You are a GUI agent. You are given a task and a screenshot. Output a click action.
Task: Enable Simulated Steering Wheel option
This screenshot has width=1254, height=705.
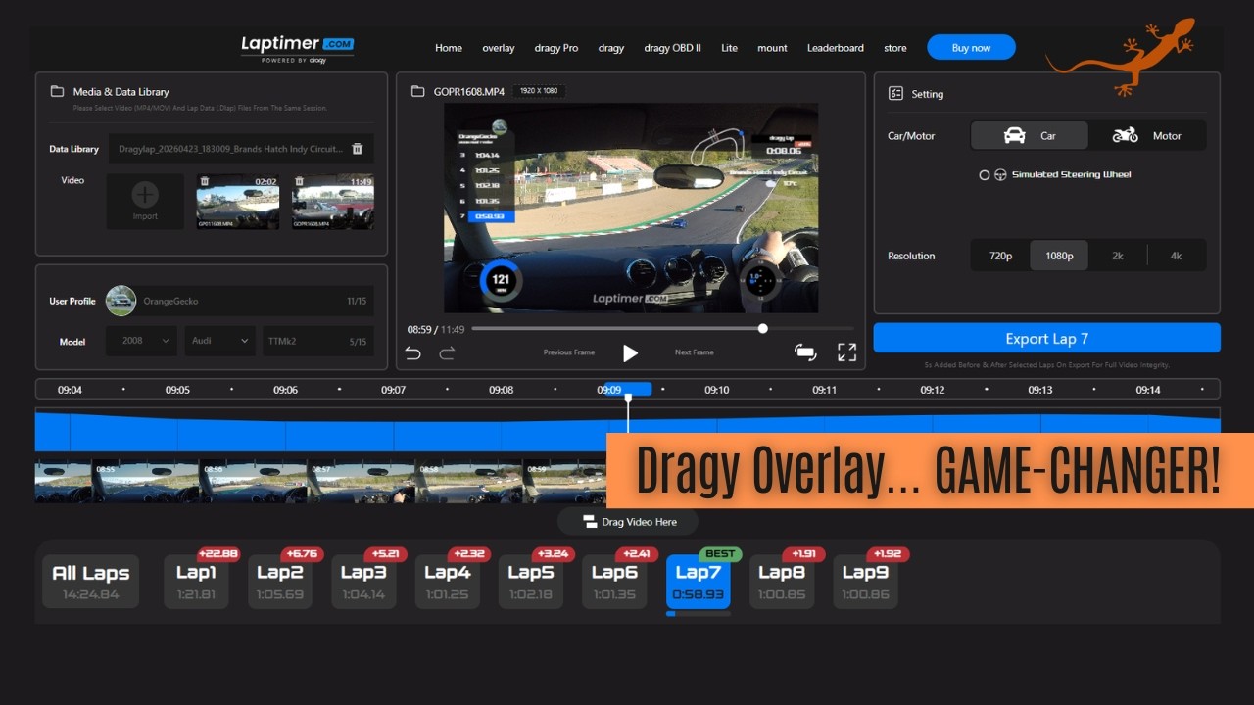(x=985, y=175)
